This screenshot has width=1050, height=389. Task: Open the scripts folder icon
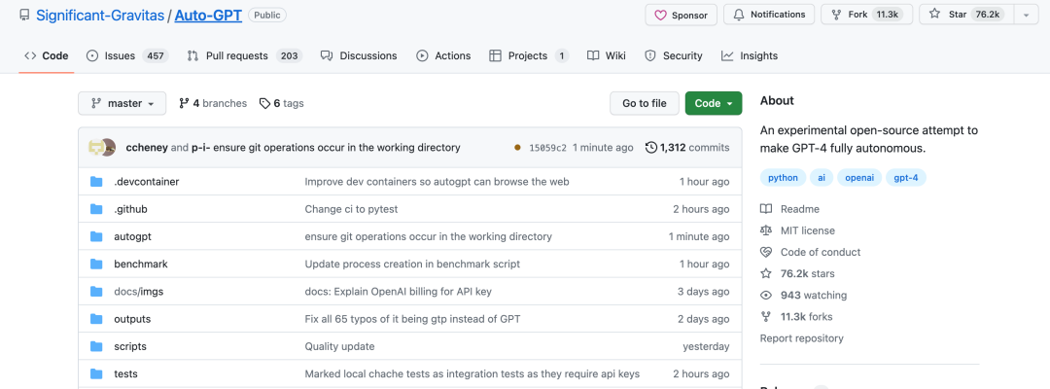[96, 346]
